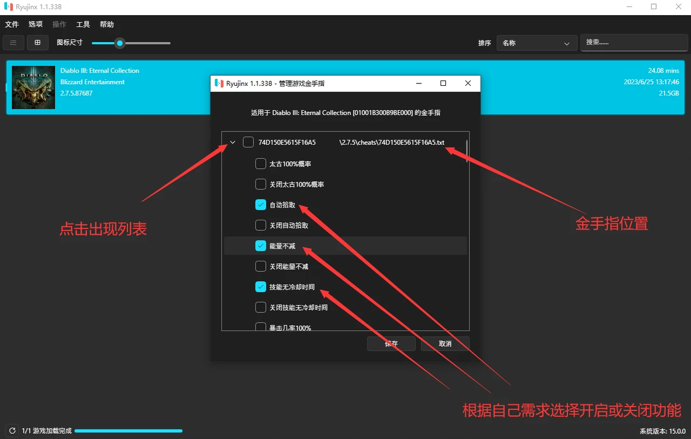691x439 pixels.
Task: Enable the 关闭太古100%概率 cheat
Action: coord(260,184)
